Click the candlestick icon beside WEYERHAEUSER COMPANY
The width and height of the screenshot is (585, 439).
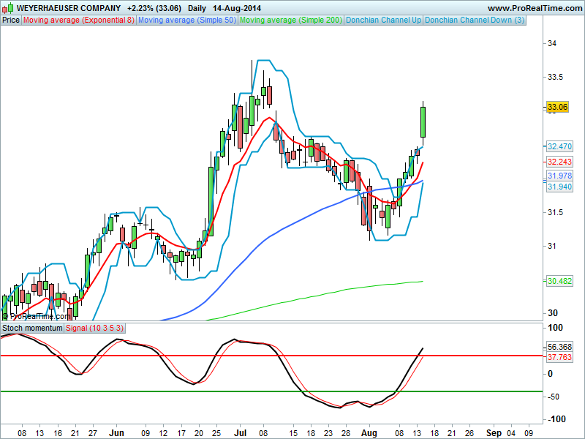8,8
